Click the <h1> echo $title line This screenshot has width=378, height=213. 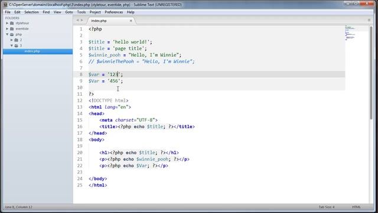tap(139, 153)
